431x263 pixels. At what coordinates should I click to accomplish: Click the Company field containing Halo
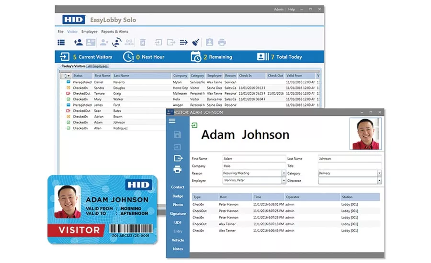point(254,166)
